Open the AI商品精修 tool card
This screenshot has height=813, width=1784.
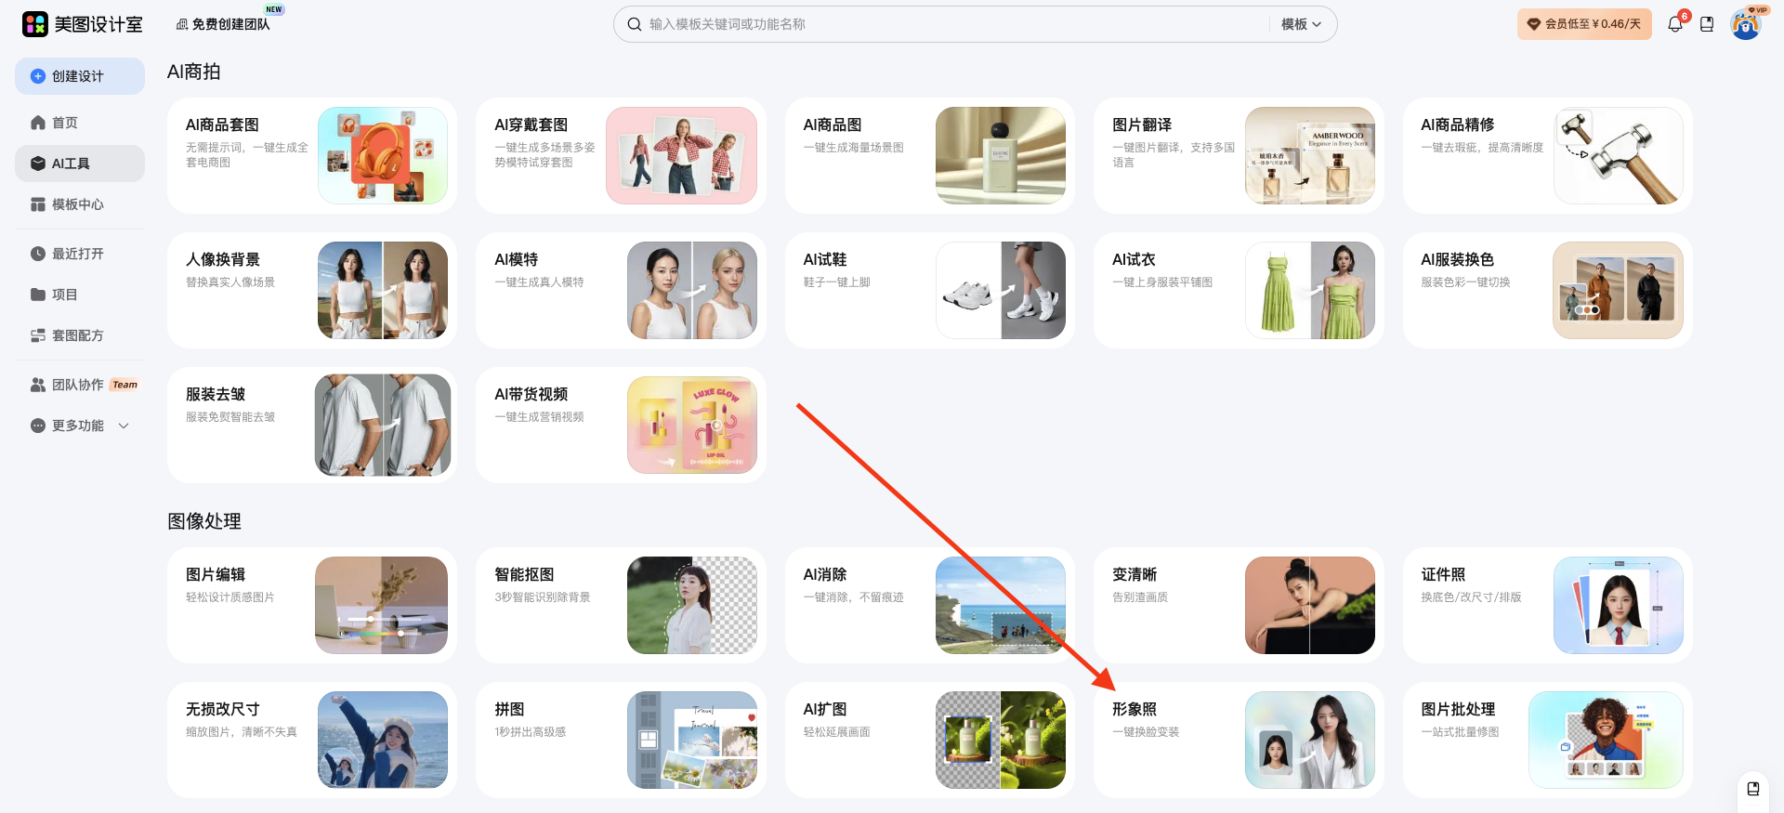pos(1548,155)
